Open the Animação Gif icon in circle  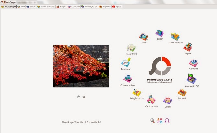tap(191, 79)
